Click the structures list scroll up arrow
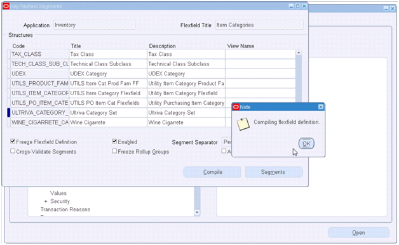The height and width of the screenshot is (245, 399). coord(299,53)
